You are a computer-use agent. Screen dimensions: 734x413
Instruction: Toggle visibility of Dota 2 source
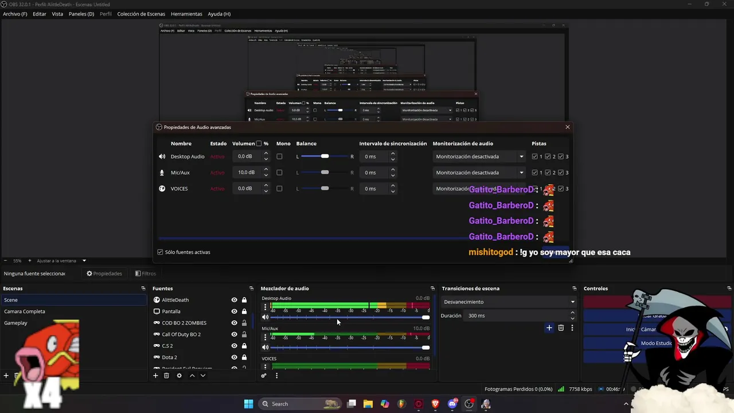pyautogui.click(x=234, y=357)
